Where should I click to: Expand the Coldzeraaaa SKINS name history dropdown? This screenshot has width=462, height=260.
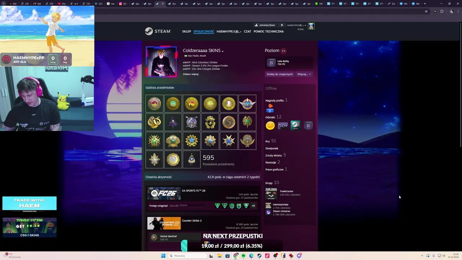pyautogui.click(x=223, y=51)
